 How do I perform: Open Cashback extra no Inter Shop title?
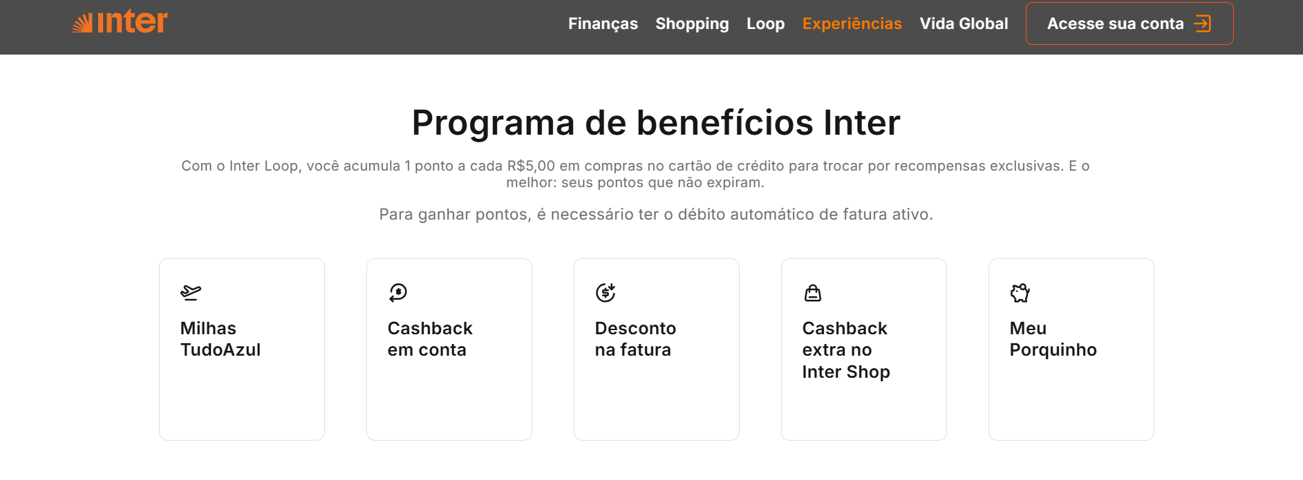point(846,350)
